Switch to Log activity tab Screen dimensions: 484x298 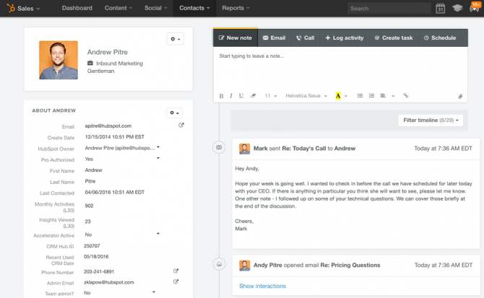[344, 38]
